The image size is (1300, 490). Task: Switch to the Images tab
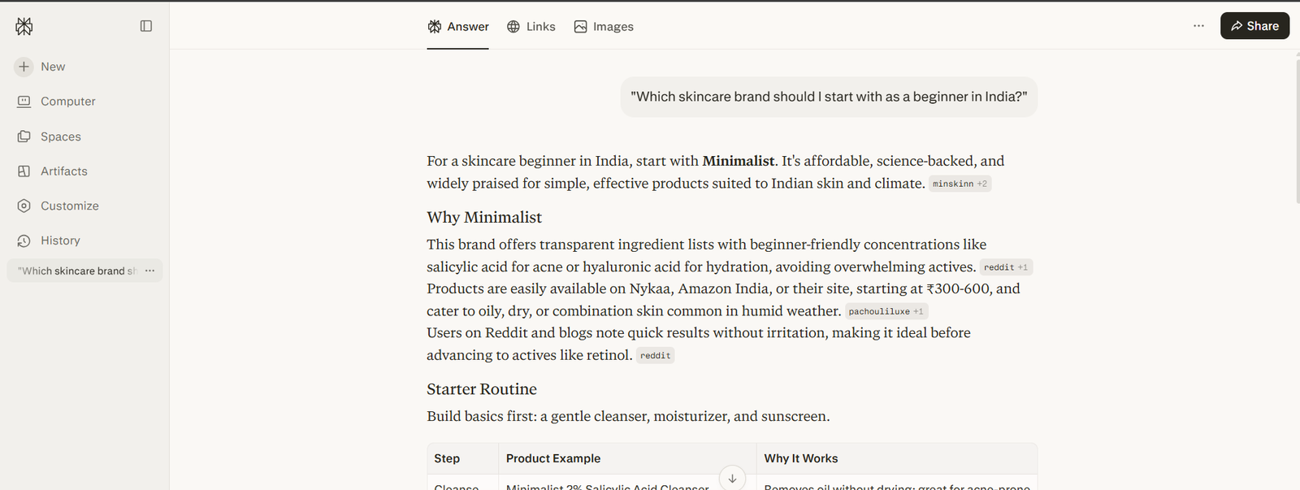604,27
